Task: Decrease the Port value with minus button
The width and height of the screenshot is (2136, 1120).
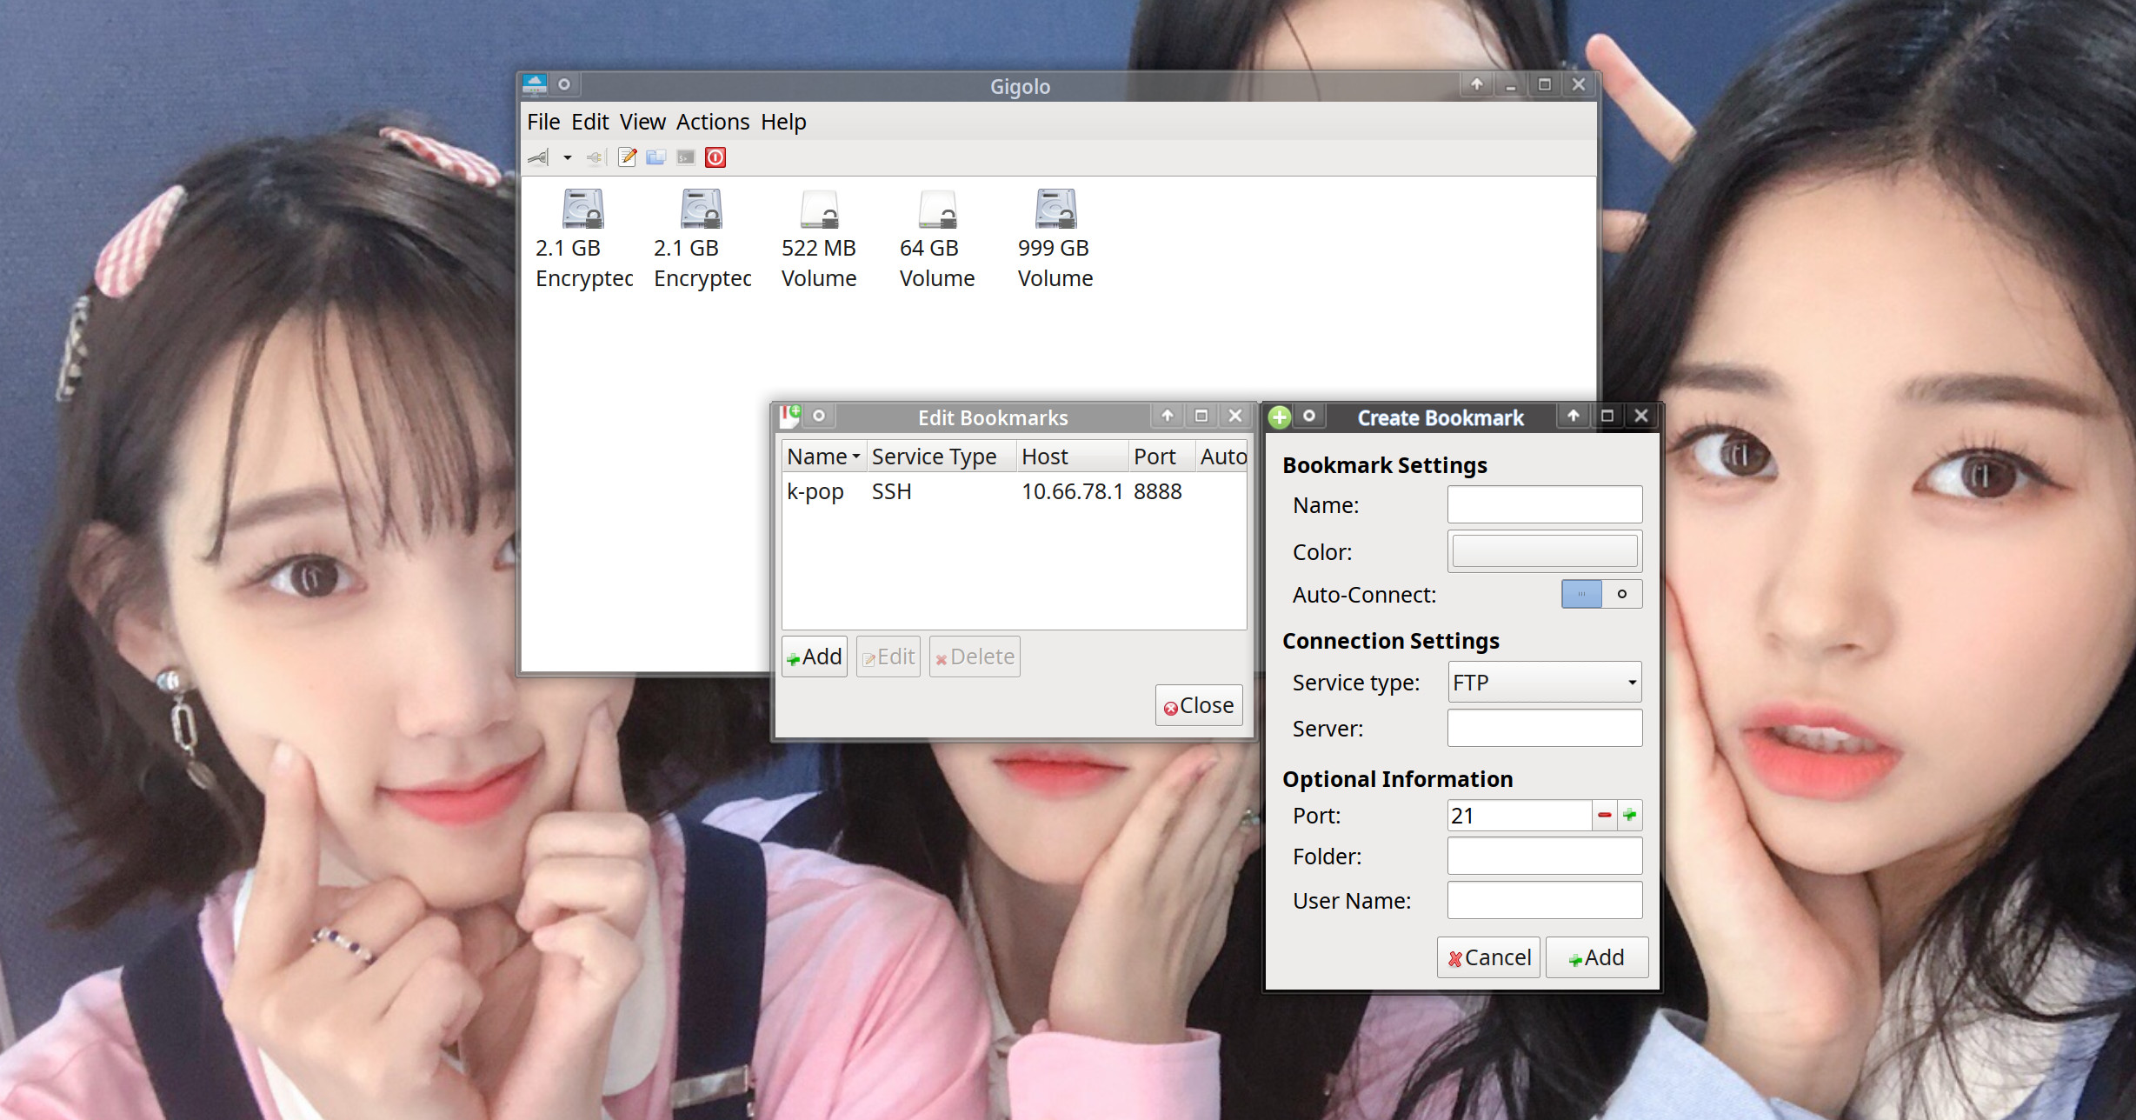Action: [x=1605, y=816]
